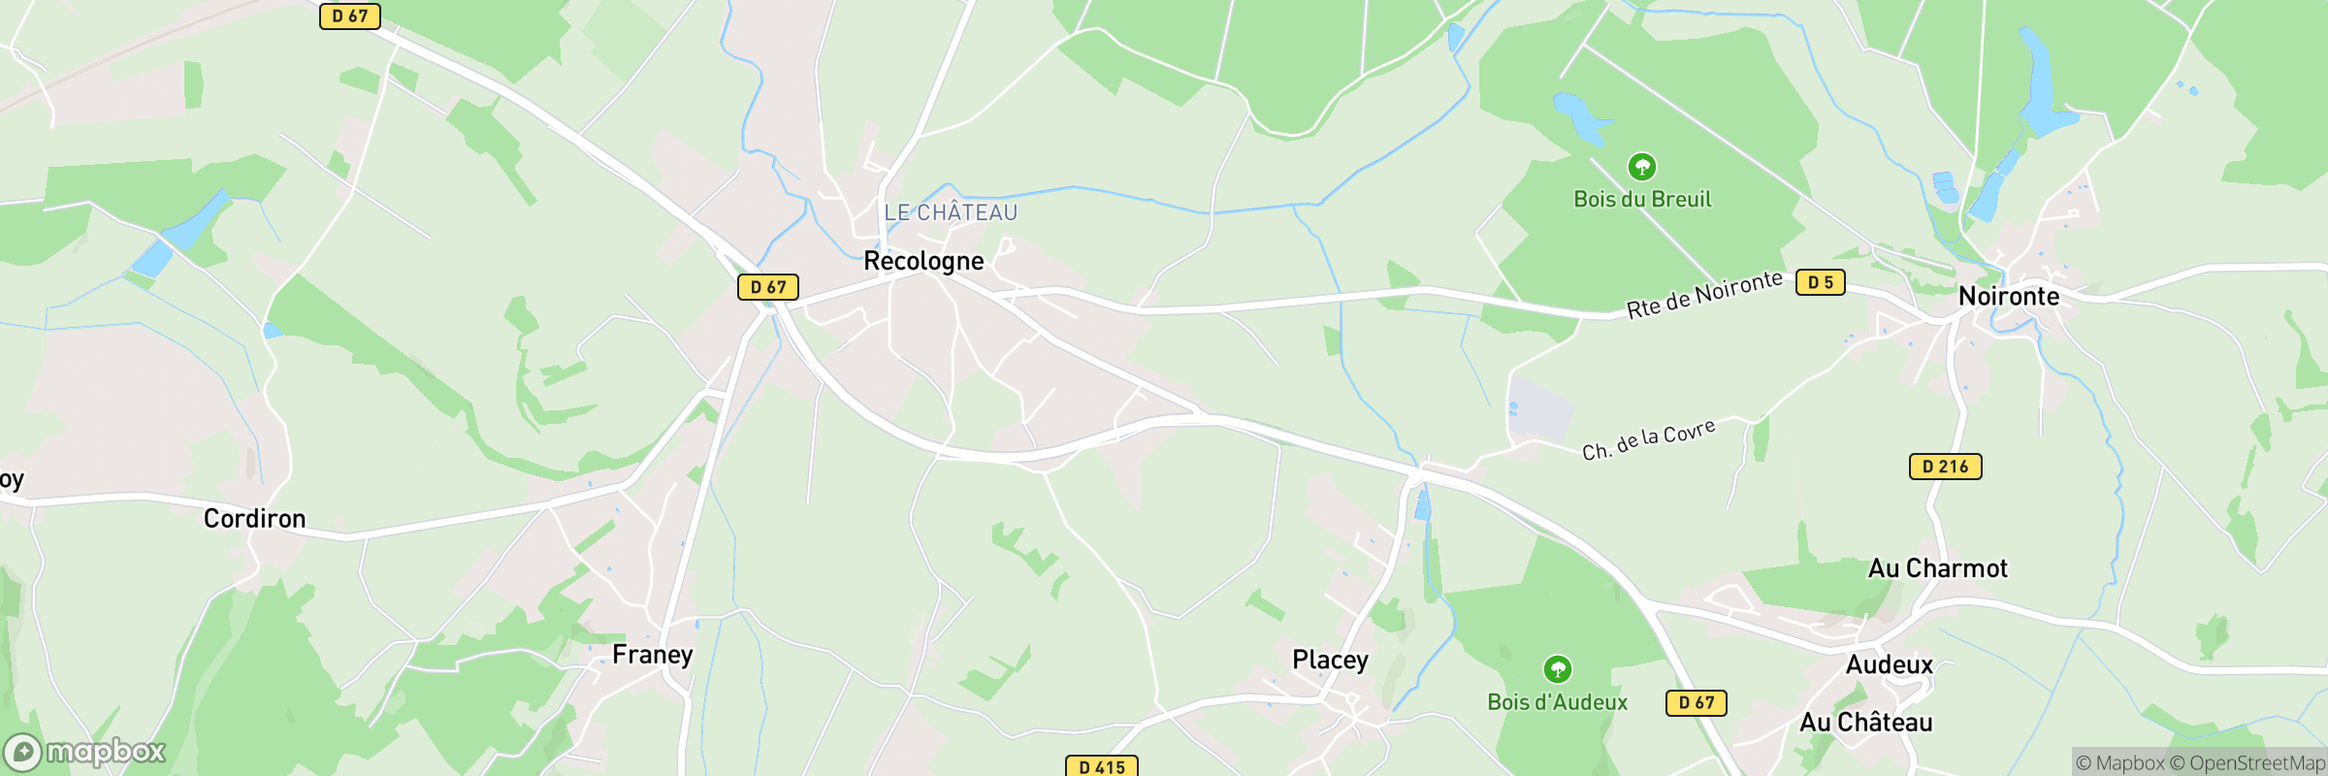The width and height of the screenshot is (2328, 776).
Task: Select the D 415 road shield
Action: point(1101,766)
